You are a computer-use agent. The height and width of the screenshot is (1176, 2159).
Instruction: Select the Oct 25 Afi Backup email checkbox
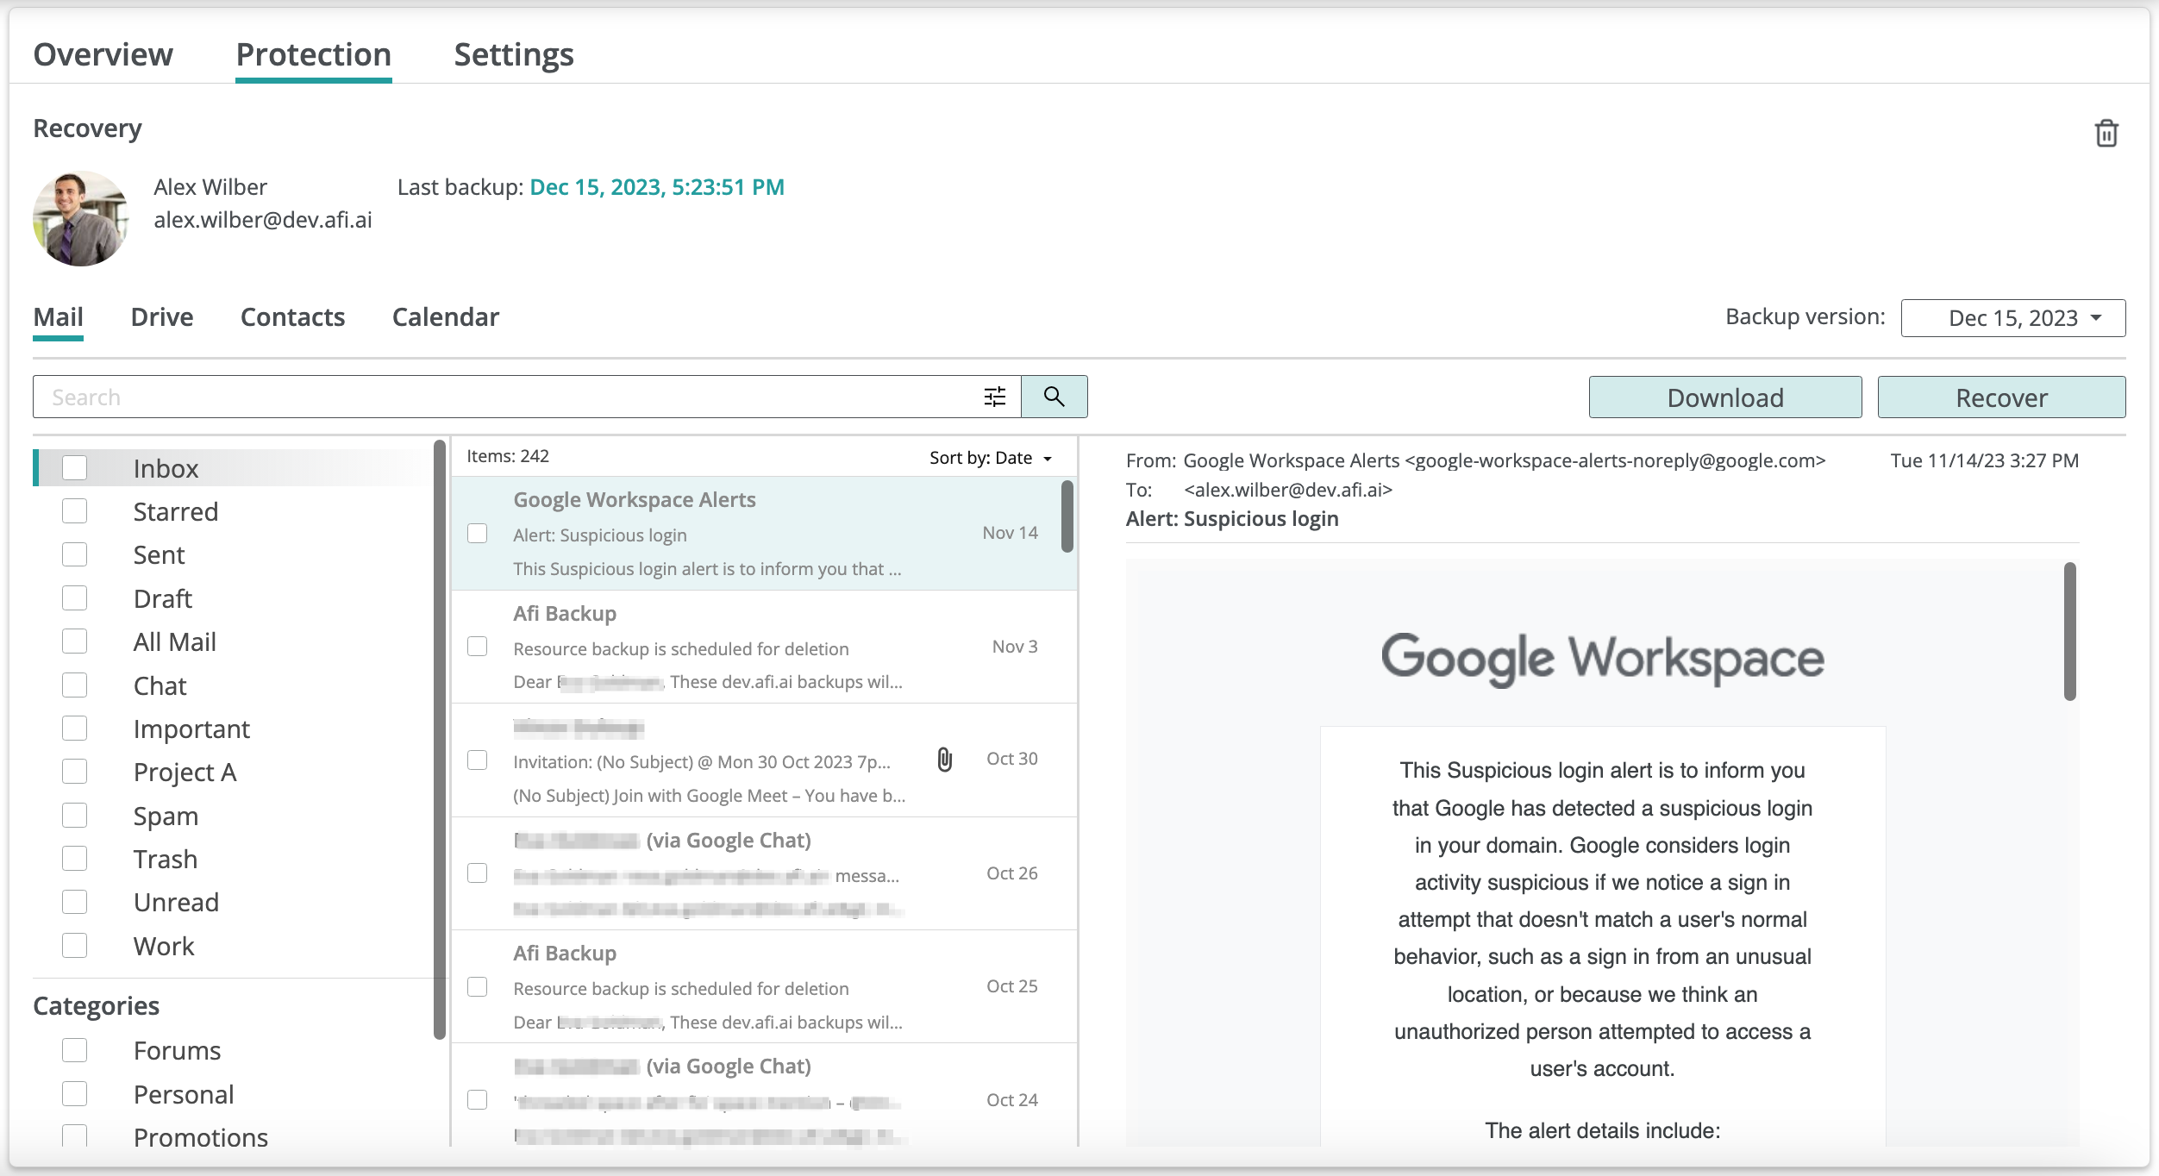coord(478,986)
